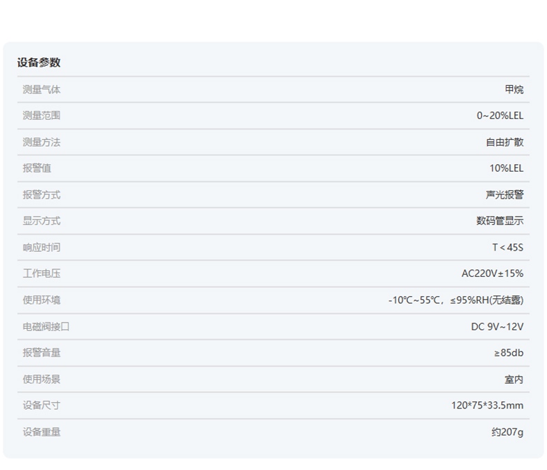Click the DC 9V~12V value

[497, 326]
